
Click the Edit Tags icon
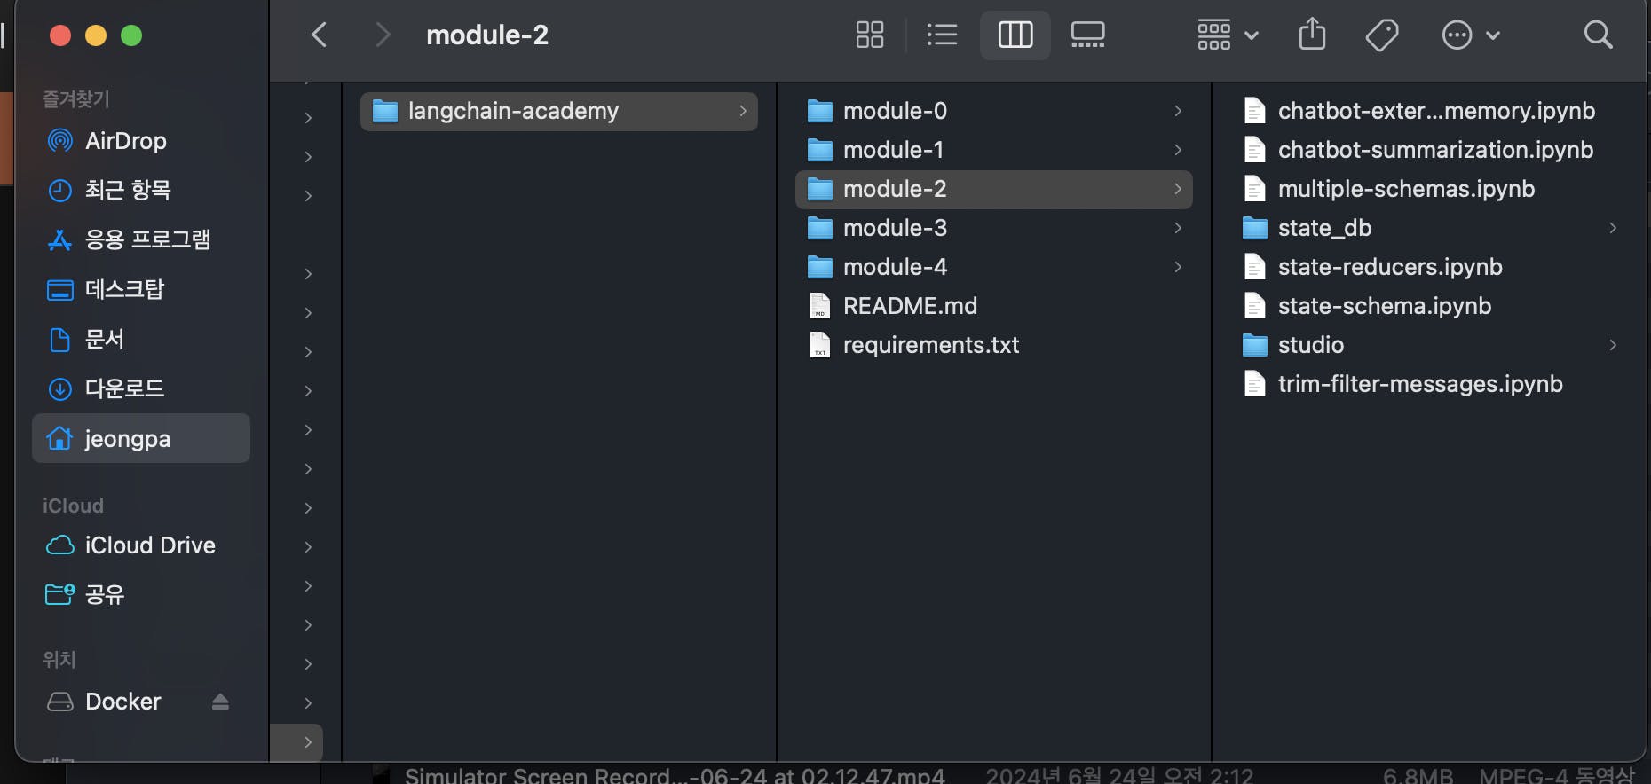pos(1382,35)
